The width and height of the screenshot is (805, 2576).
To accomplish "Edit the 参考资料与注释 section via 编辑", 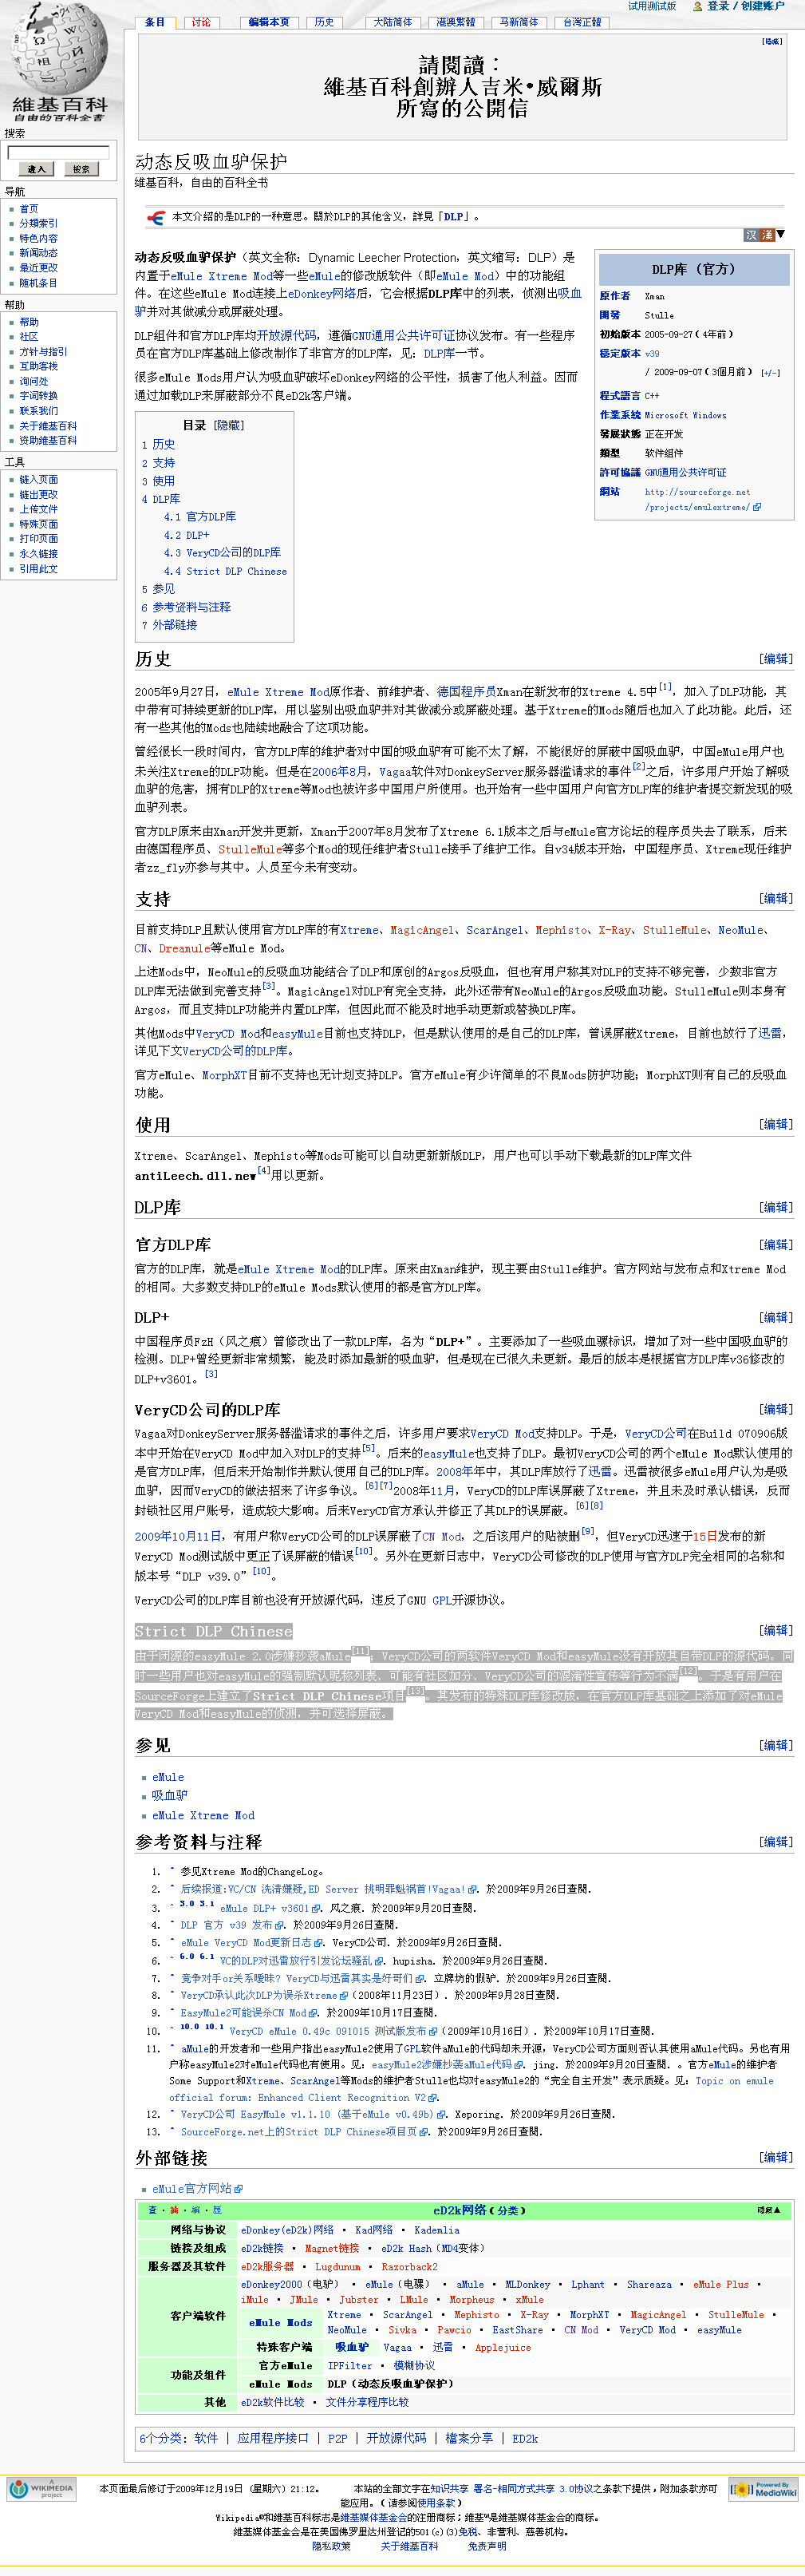I will point(775,1841).
